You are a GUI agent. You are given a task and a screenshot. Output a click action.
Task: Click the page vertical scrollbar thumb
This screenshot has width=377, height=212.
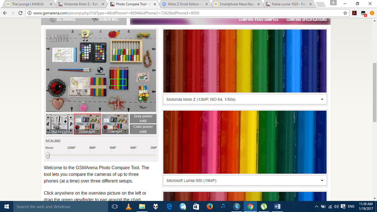(374, 93)
